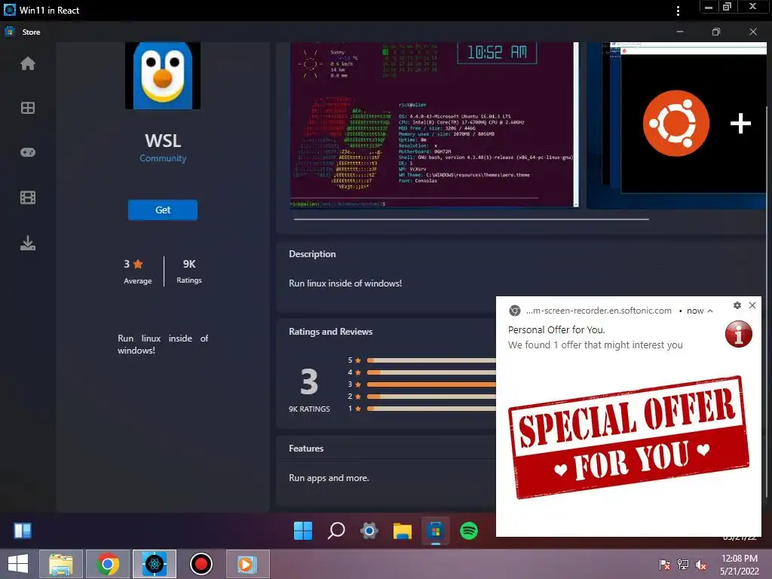The width and height of the screenshot is (772, 579).
Task: Open host File Explorer taskbar icon
Action: click(61, 564)
